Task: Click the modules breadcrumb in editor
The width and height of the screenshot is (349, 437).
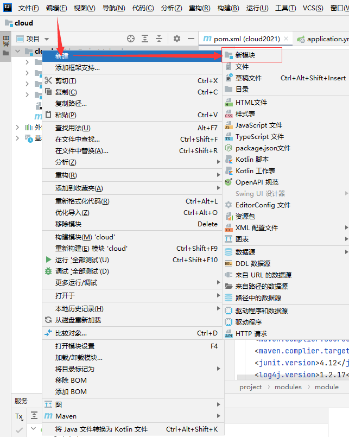Action: pos(288,387)
